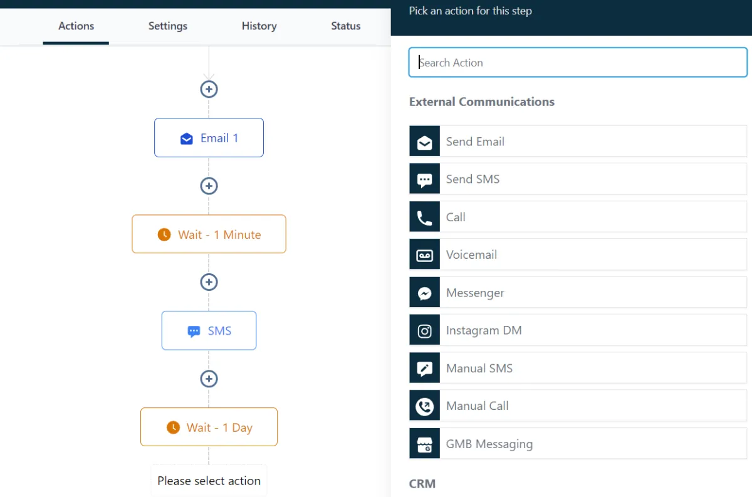Choose the GMB Messaging action
The height and width of the screenshot is (497, 752).
[578, 444]
